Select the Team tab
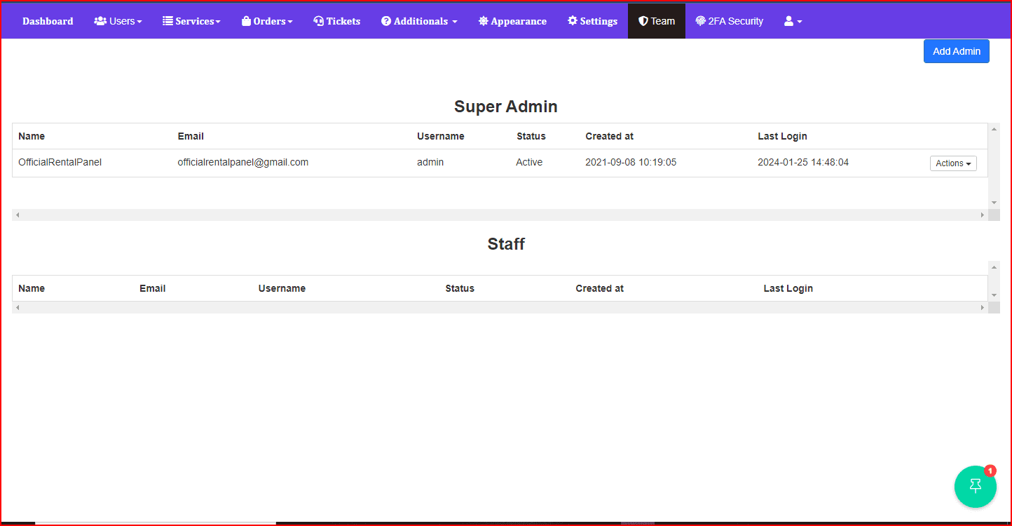 pyautogui.click(x=656, y=21)
